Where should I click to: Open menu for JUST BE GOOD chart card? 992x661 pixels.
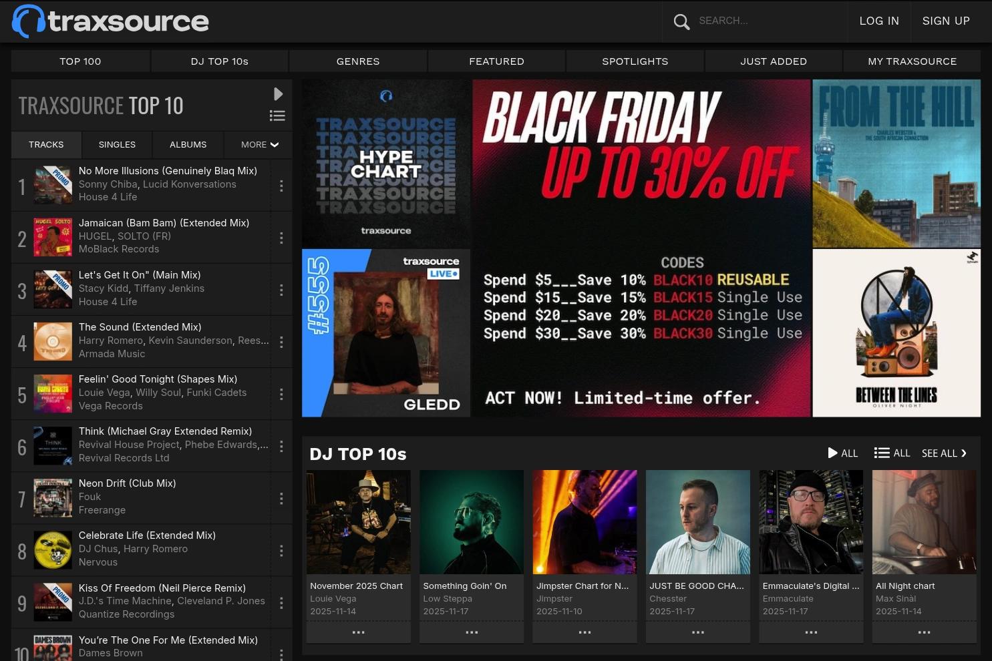(698, 632)
